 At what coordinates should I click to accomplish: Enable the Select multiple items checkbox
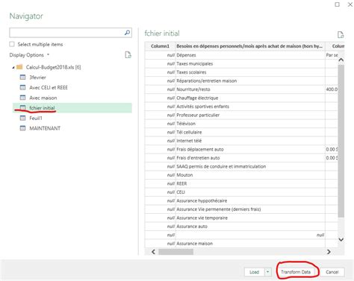(x=12, y=44)
